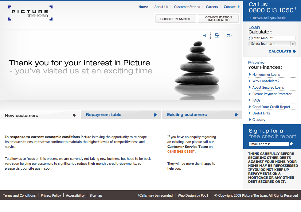Click Web Design by Pod1 link

coord(193,195)
